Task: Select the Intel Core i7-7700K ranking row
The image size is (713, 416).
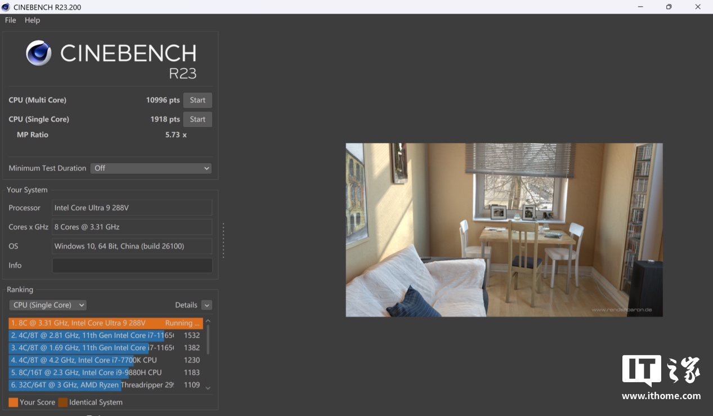Action: pyautogui.click(x=105, y=360)
